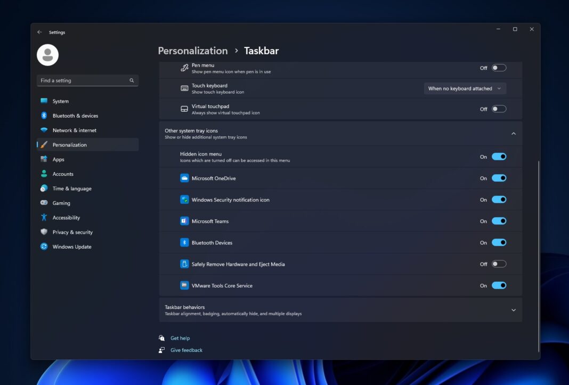Viewport: 569px width, 385px height.
Task: Click the Microsoft OneDrive icon
Action: point(184,178)
